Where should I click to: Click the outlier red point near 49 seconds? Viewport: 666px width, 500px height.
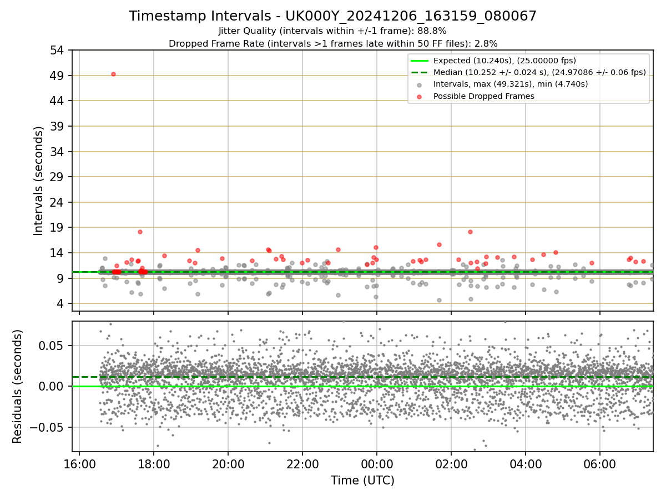(113, 74)
